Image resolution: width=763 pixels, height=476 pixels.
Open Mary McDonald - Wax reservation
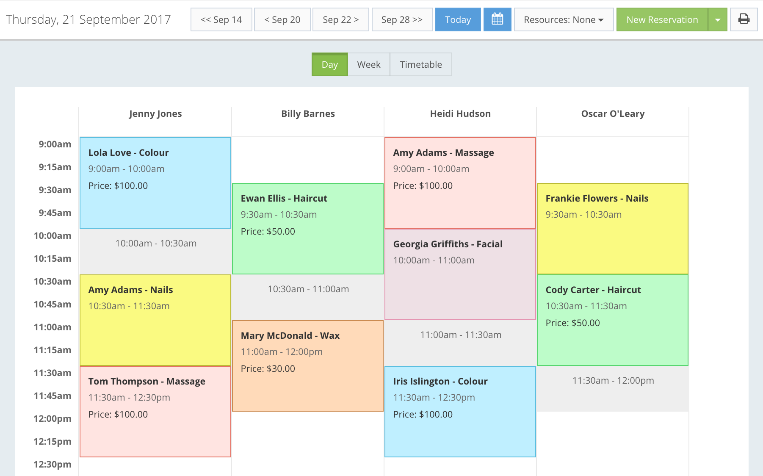[x=308, y=366]
